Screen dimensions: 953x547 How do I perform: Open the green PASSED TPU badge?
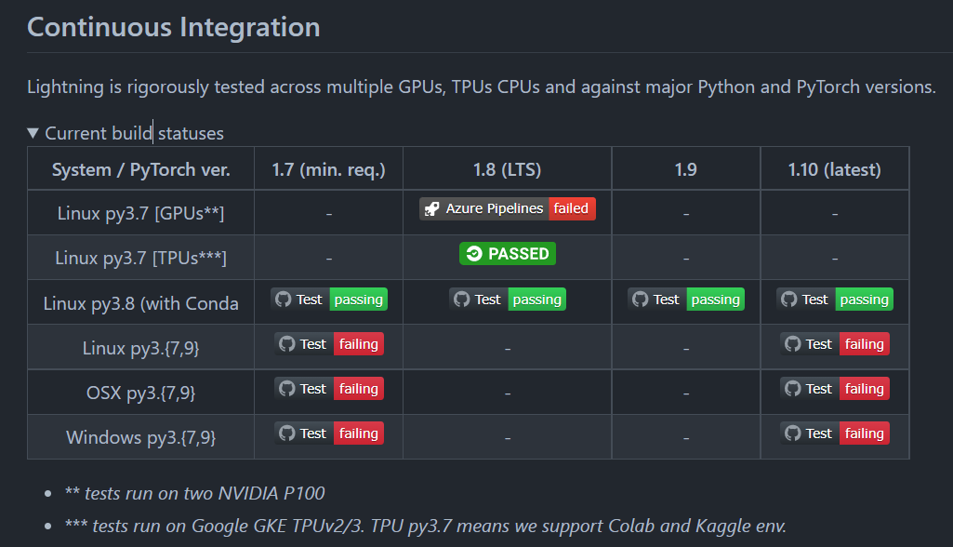coord(508,254)
